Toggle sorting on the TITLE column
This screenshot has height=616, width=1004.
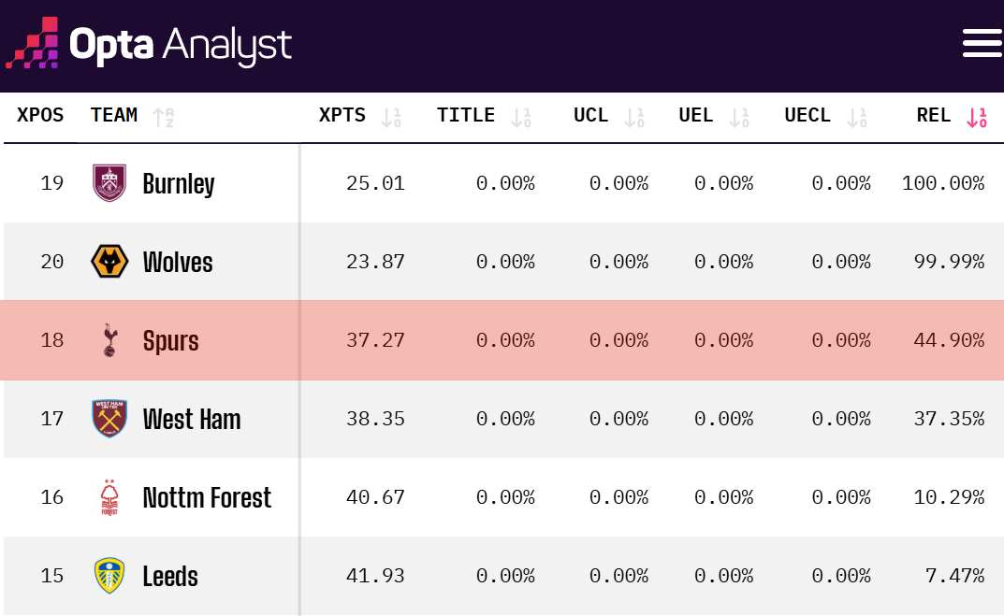click(521, 118)
